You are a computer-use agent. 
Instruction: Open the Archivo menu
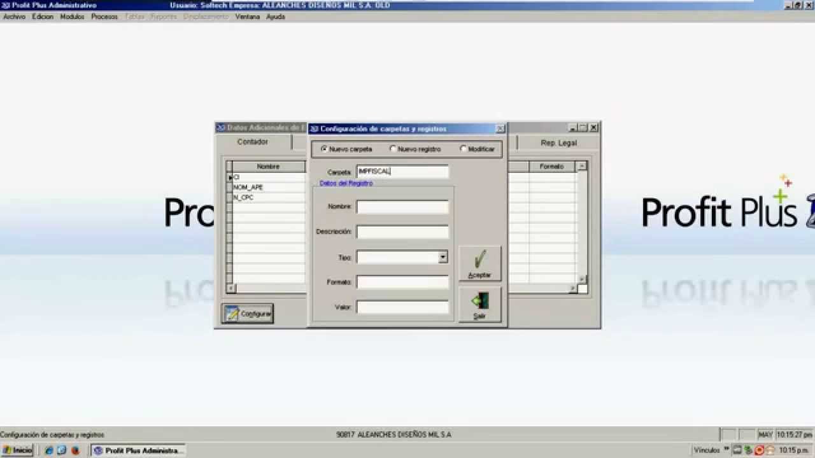(x=14, y=17)
